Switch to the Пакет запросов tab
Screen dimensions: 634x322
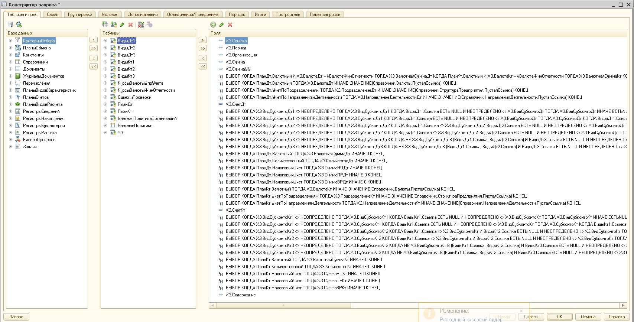(x=325, y=14)
